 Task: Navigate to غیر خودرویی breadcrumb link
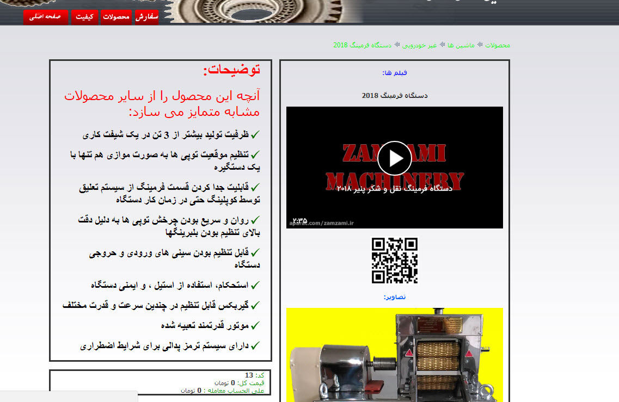424,45
